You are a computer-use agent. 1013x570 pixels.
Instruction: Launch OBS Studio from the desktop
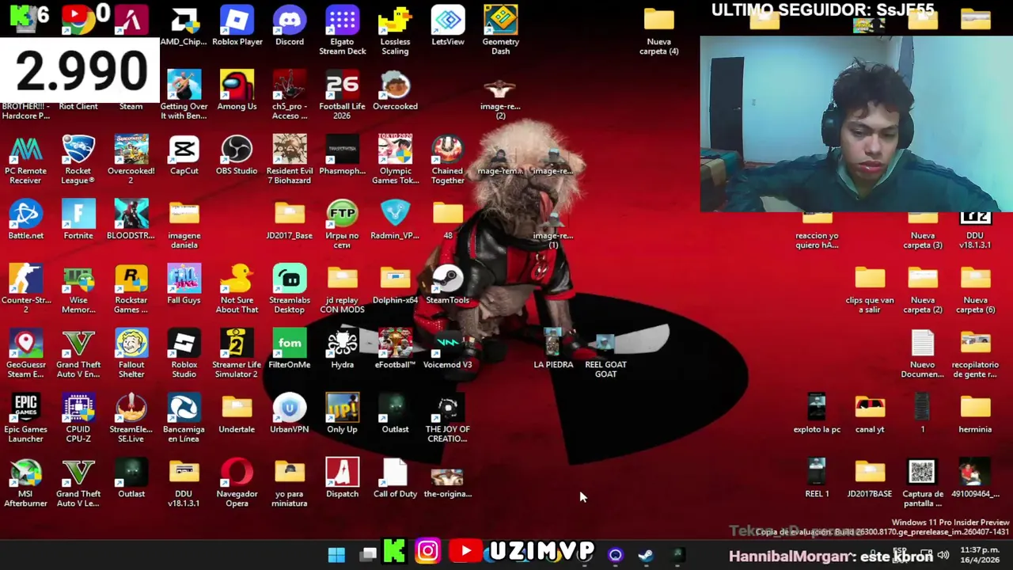pos(237,155)
